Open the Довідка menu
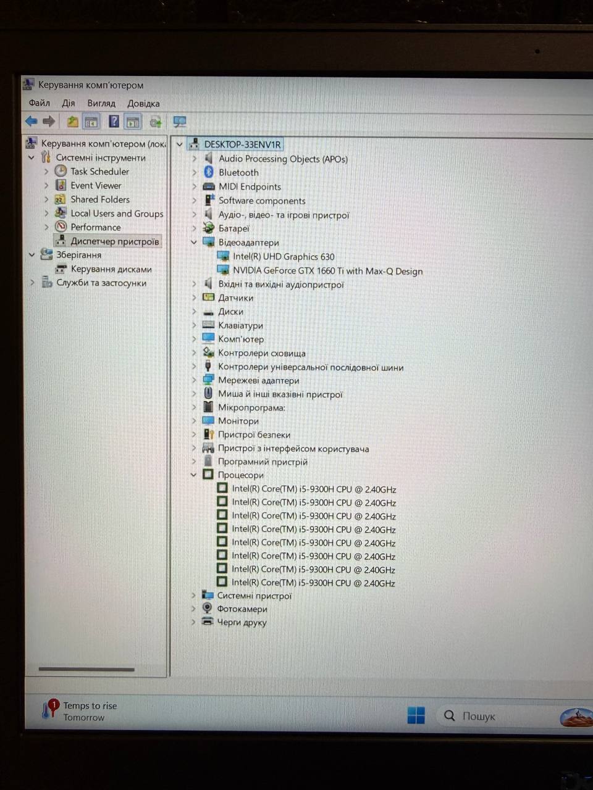Viewport: 593px width, 790px height. pyautogui.click(x=143, y=103)
